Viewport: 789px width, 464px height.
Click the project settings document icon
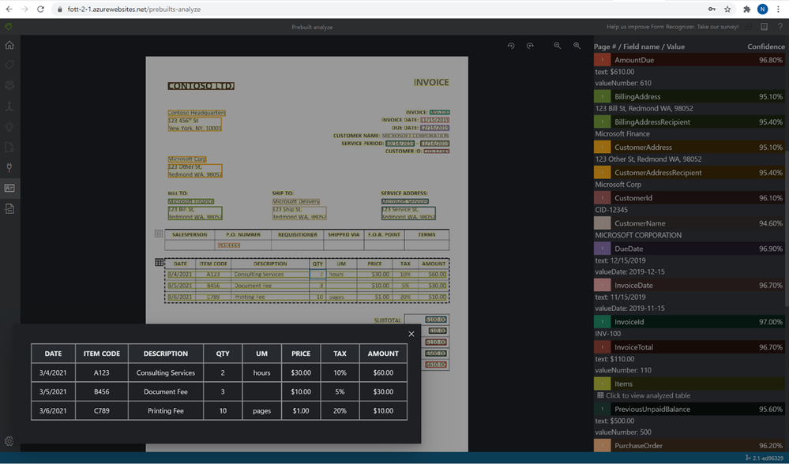pyautogui.click(x=9, y=148)
